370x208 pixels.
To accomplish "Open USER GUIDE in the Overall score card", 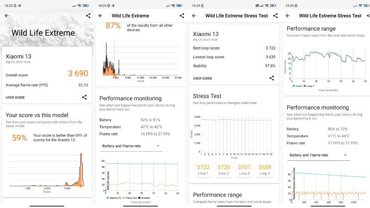I will [x=15, y=98].
